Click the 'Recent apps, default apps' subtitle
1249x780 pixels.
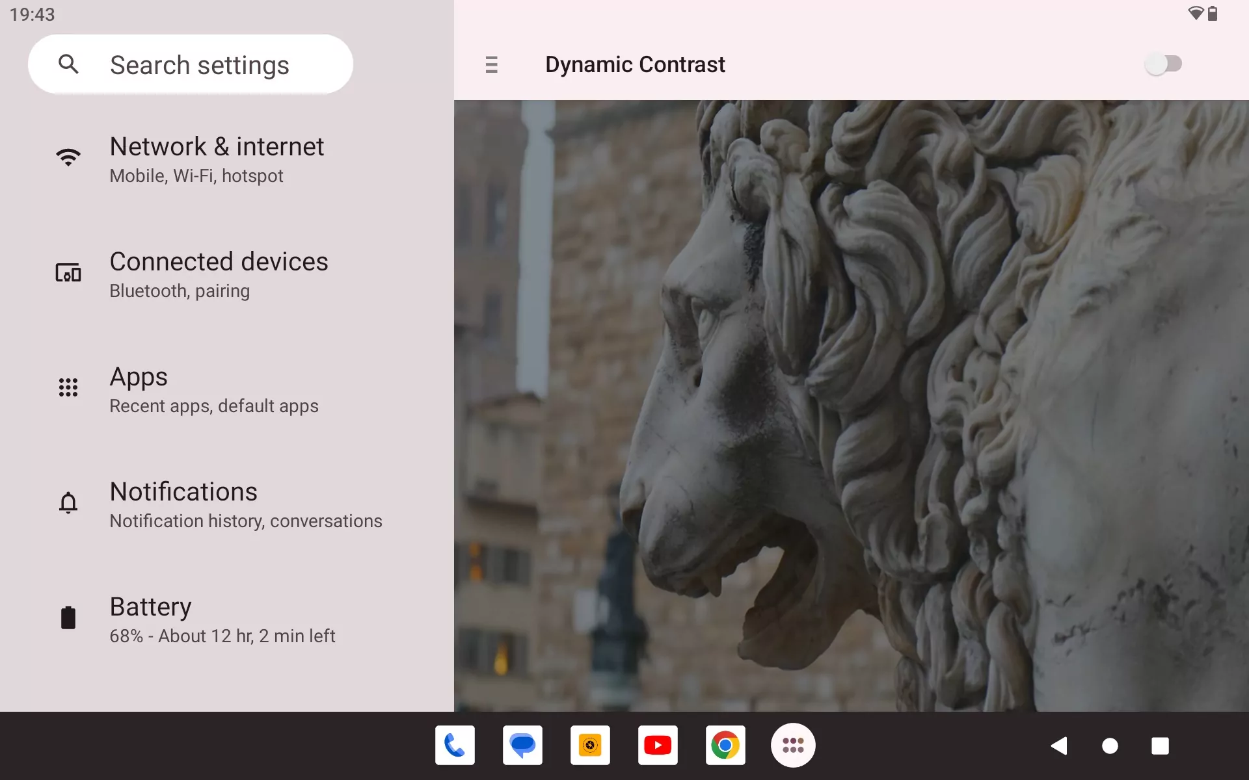[x=214, y=406]
